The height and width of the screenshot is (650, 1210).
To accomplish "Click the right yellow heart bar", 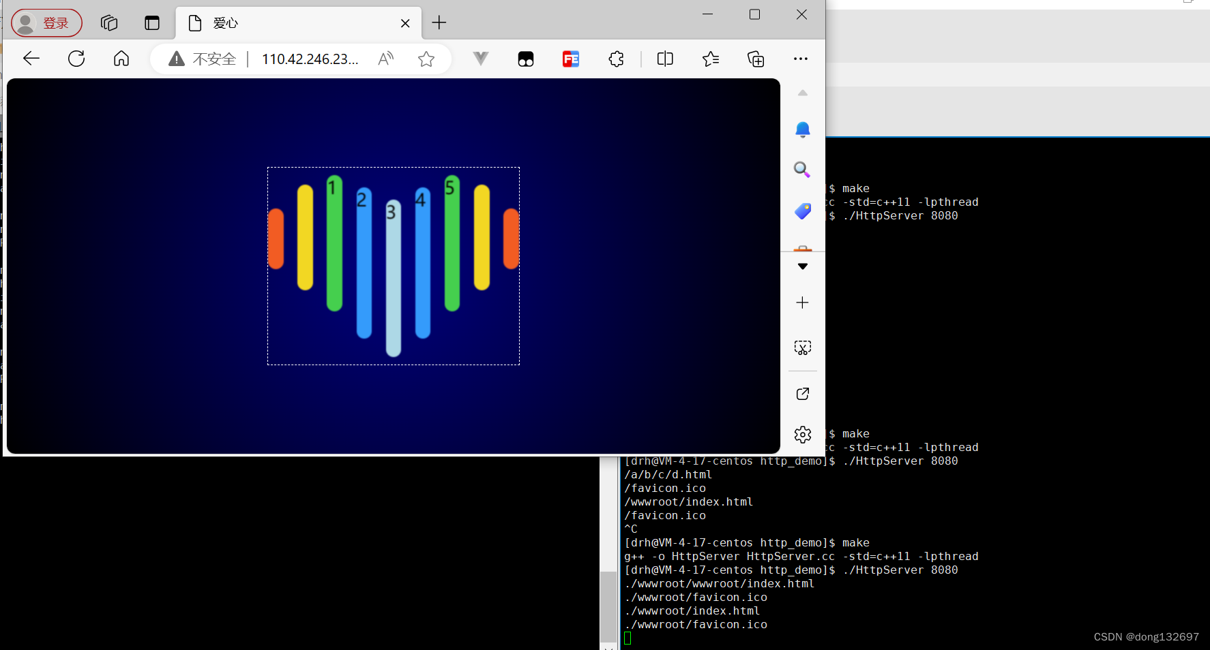I will (482, 237).
